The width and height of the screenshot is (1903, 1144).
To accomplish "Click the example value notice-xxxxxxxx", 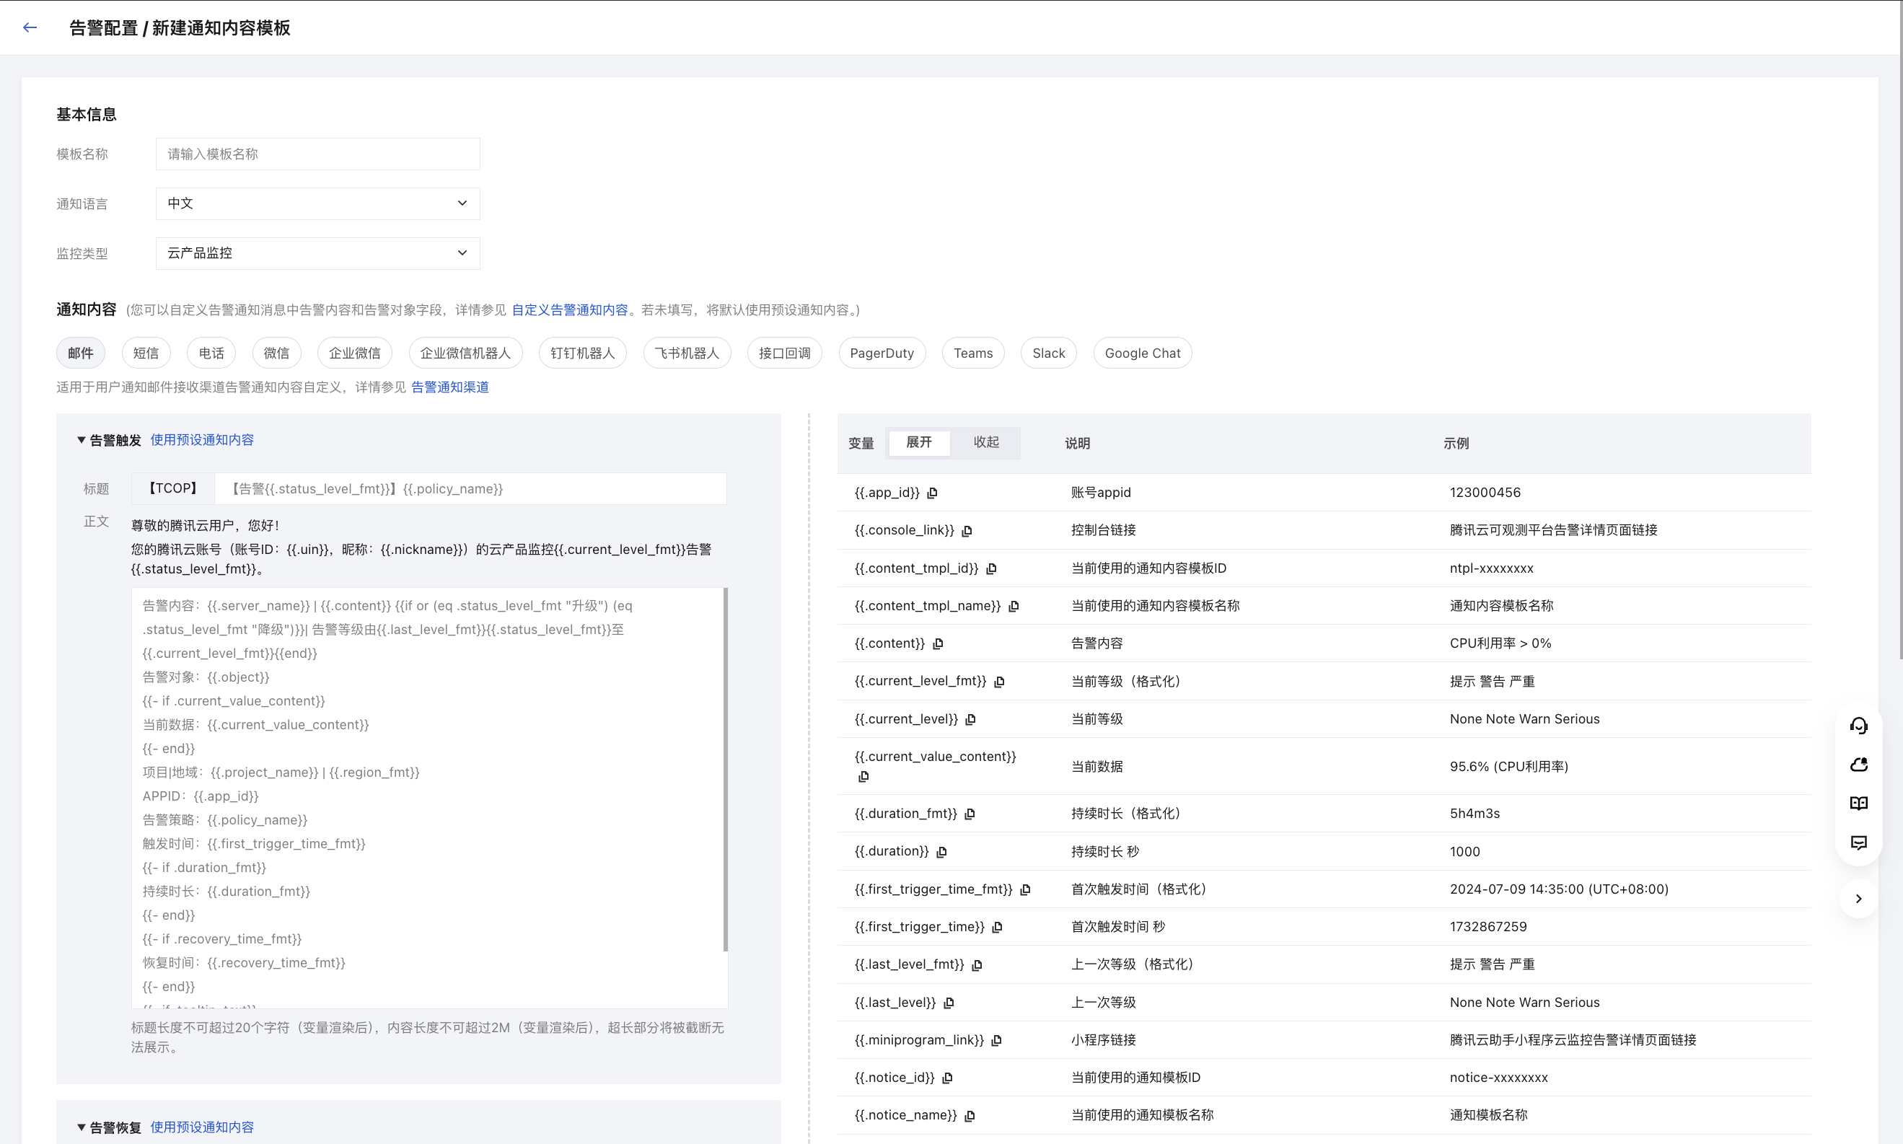I will 1498,1078.
